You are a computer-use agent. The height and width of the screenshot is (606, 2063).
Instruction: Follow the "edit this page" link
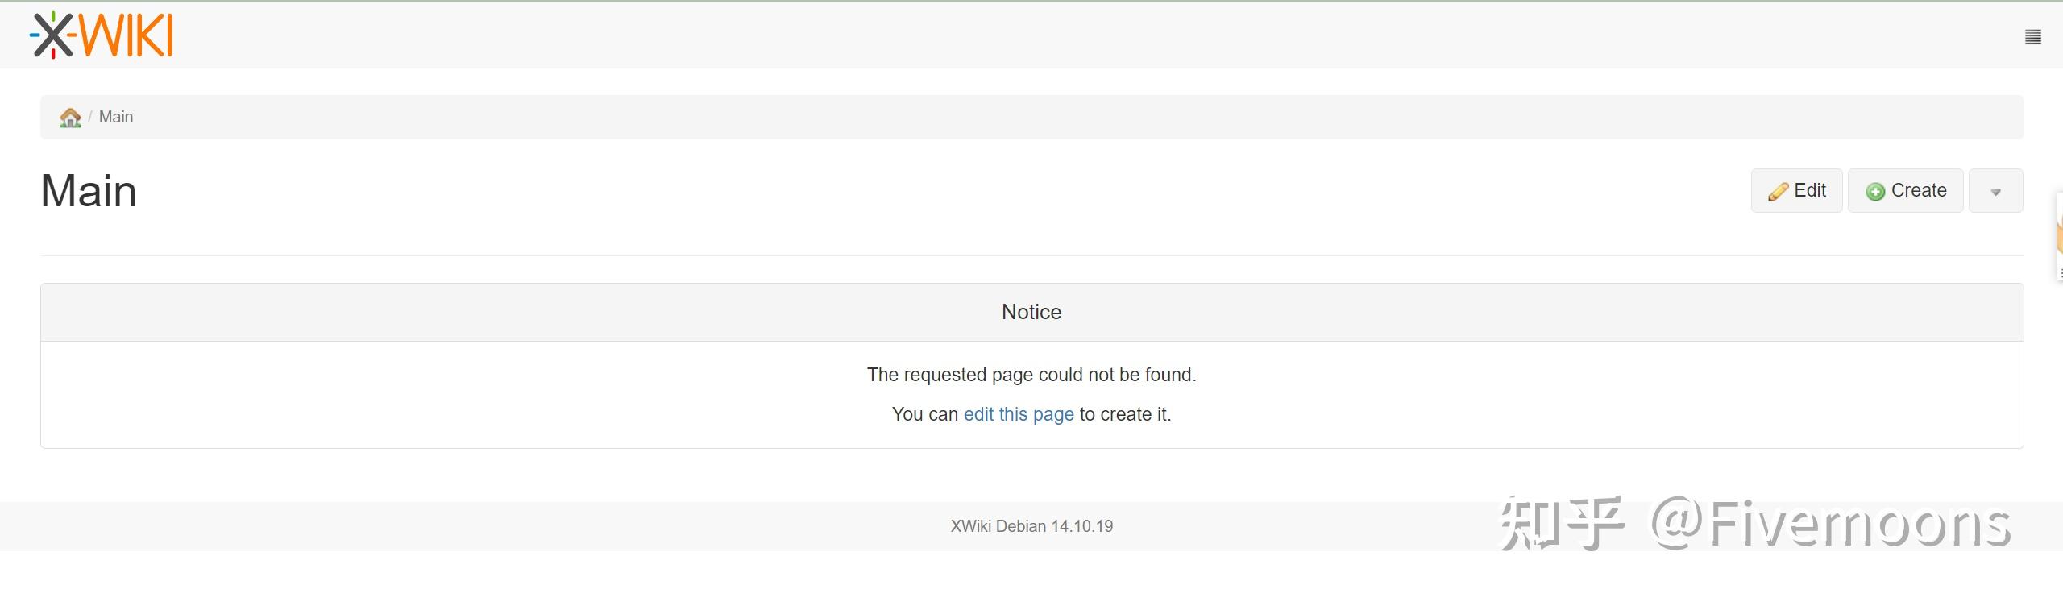pyautogui.click(x=1019, y=414)
